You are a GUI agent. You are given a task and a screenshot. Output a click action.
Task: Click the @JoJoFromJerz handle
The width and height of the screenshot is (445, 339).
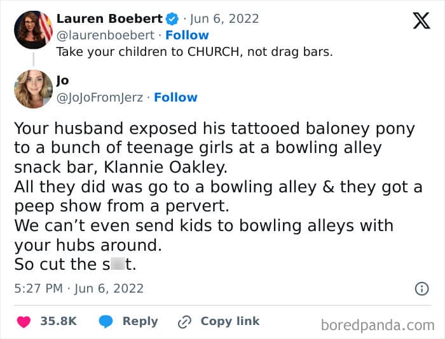point(100,98)
